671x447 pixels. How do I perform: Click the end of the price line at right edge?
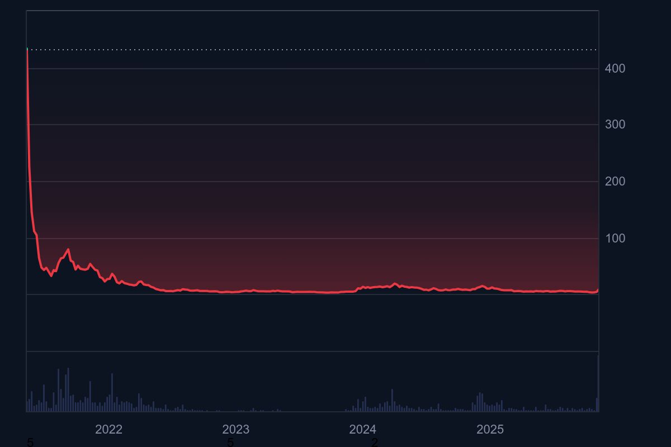coord(598,289)
